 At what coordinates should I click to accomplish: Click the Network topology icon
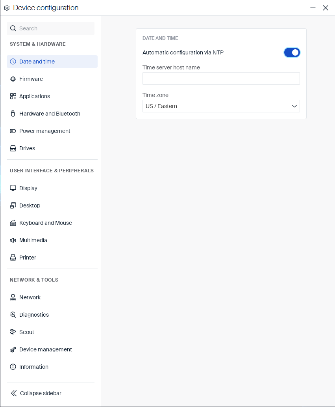[x=13, y=297]
